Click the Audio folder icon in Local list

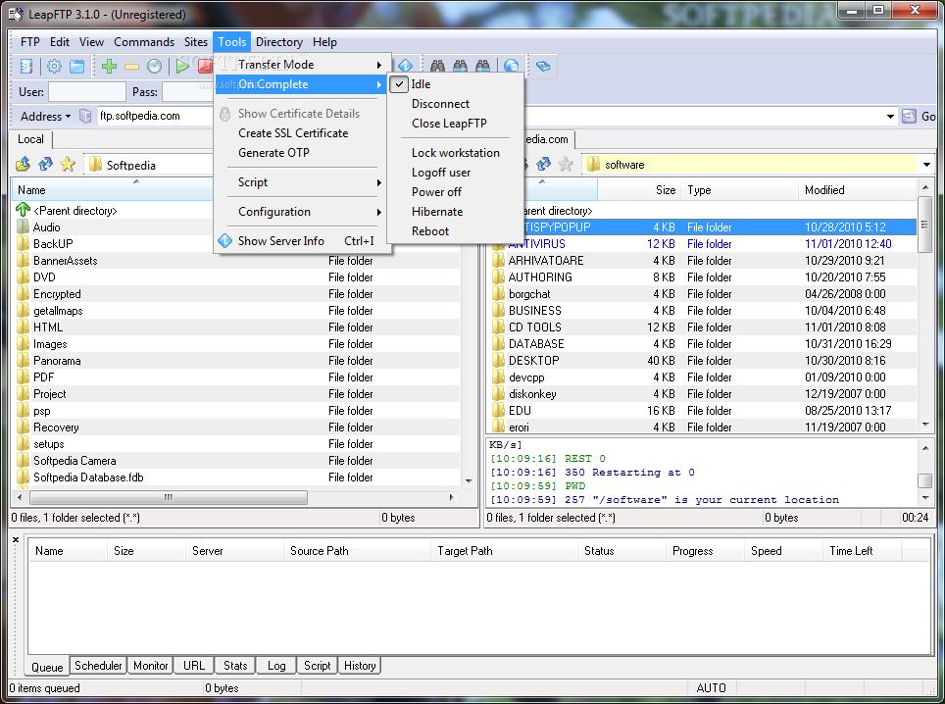[23, 227]
